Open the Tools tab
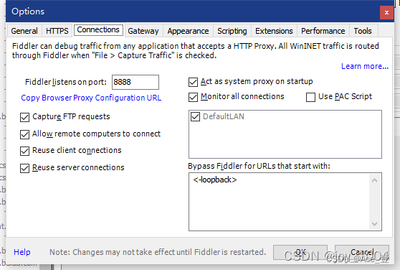This screenshot has width=400, height=270. 363,31
